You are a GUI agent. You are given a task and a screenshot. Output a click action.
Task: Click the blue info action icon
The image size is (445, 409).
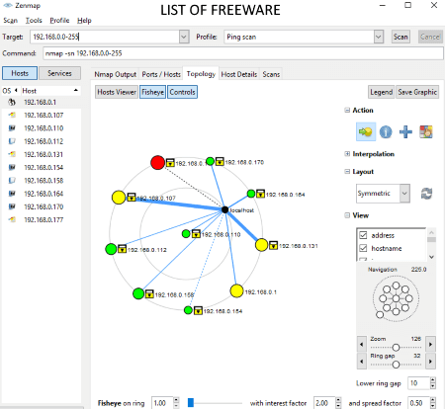386,132
